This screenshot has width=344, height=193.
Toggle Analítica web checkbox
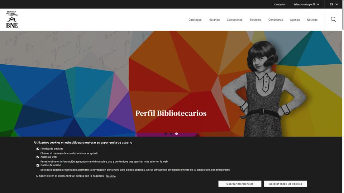click(x=38, y=157)
